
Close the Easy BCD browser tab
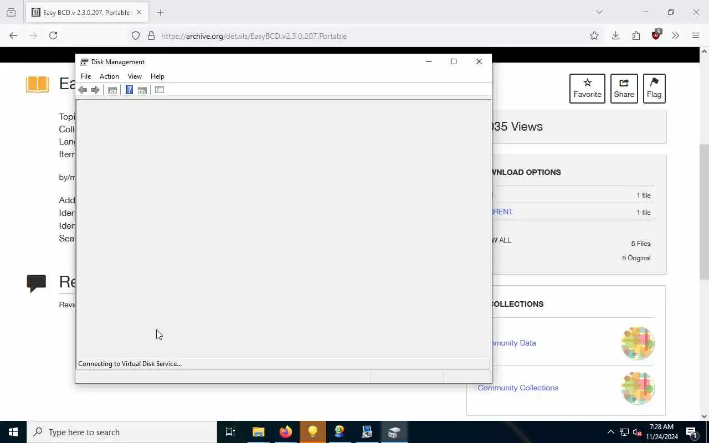(139, 12)
